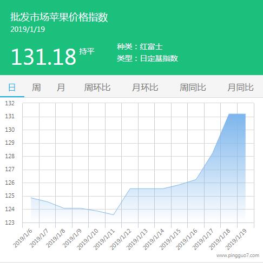Open the 月 monthly tab
263x263 pixels.
point(61,87)
